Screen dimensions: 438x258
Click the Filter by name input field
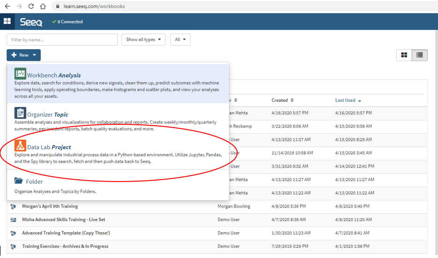coord(62,40)
